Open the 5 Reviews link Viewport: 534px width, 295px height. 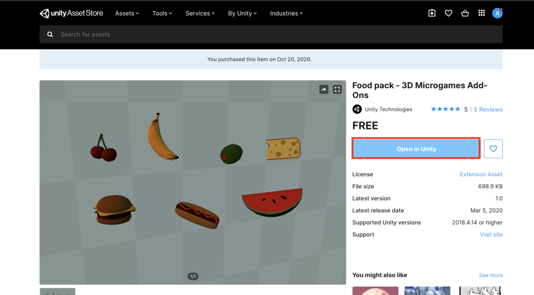(488, 109)
